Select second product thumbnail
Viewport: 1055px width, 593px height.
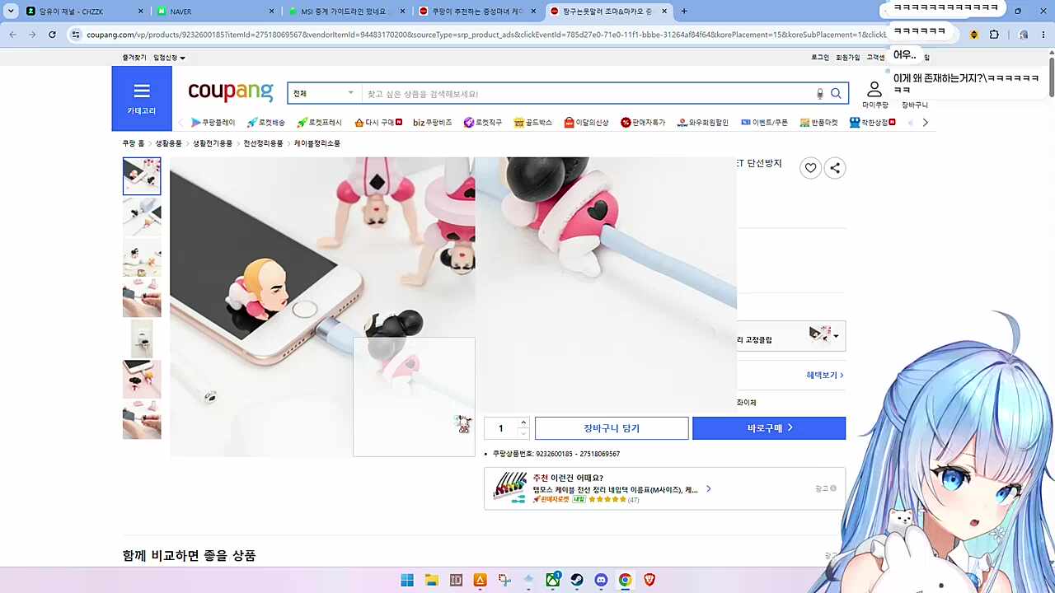coord(142,217)
